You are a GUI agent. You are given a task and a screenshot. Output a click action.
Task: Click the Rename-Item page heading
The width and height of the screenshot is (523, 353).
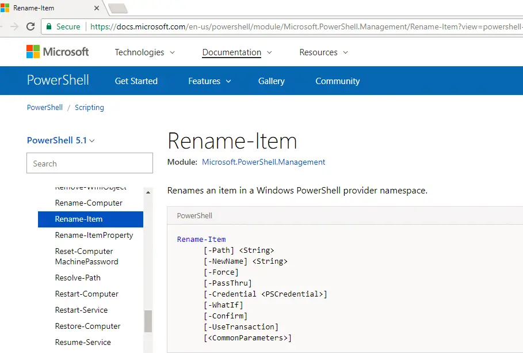pos(232,141)
